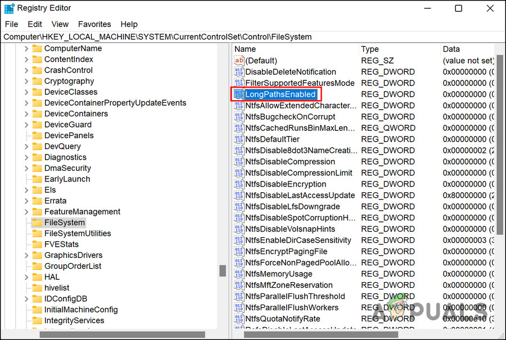Image resolution: width=506 pixels, height=340 pixels.
Task: Select the InitialMachineConfig folder icon
Action: [x=37, y=310]
